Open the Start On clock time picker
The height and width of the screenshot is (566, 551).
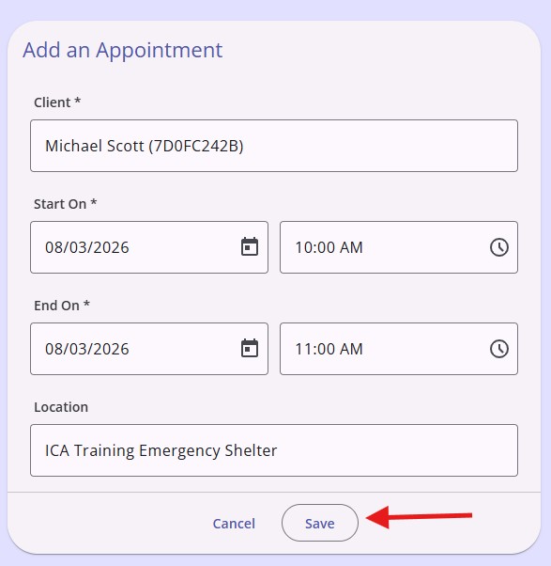click(499, 247)
